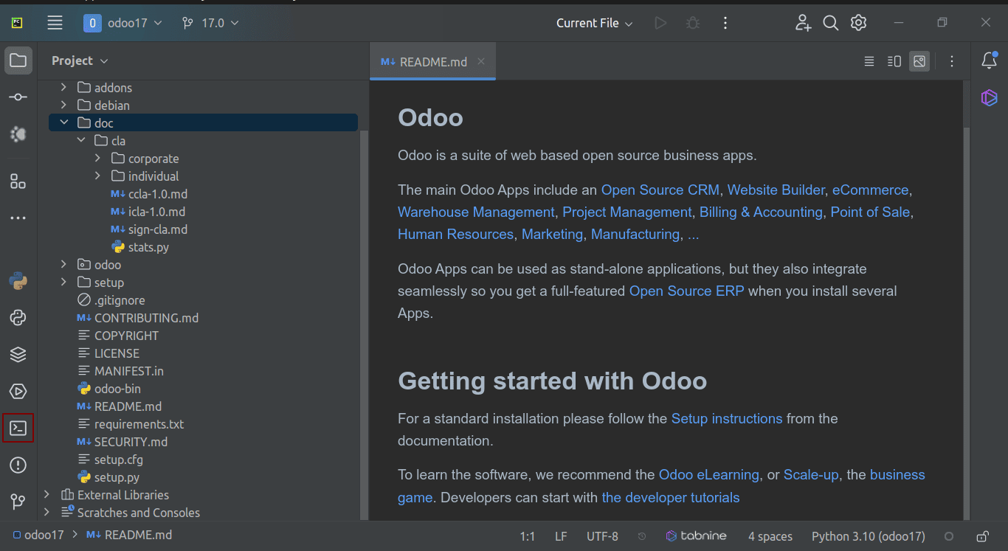Select ccla-1.0.md in project tree
1008x551 pixels.
coord(148,193)
